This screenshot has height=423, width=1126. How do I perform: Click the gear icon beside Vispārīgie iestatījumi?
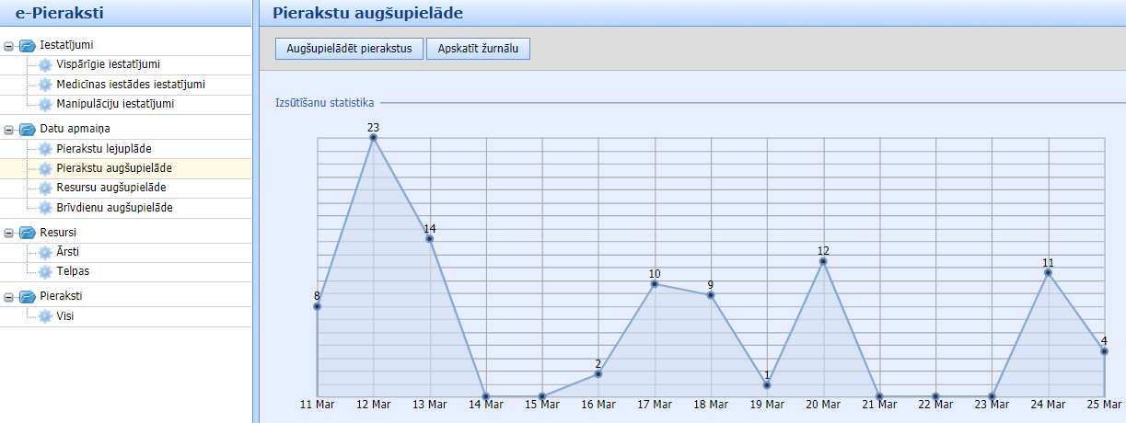click(45, 64)
